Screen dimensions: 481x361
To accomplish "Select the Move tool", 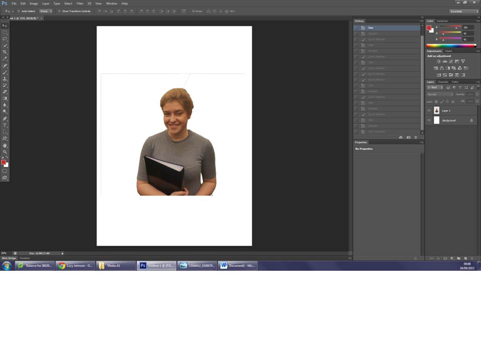I will coord(5,26).
